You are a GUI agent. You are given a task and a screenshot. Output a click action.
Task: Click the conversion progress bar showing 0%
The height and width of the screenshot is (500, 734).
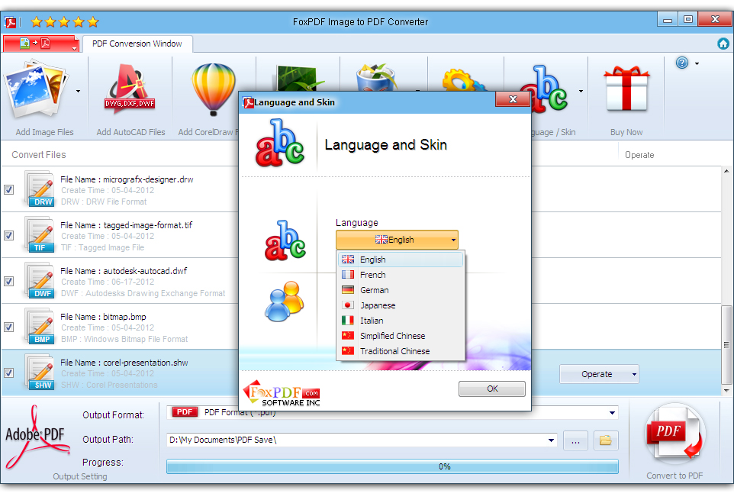392,466
